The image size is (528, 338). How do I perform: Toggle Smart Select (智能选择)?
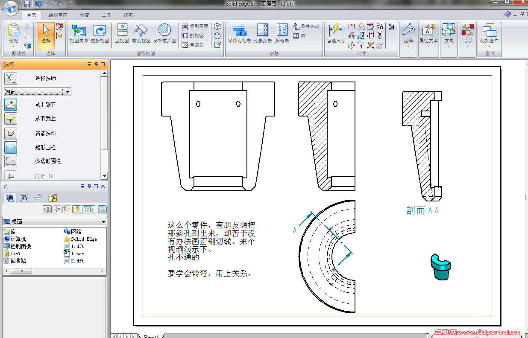pos(11,134)
